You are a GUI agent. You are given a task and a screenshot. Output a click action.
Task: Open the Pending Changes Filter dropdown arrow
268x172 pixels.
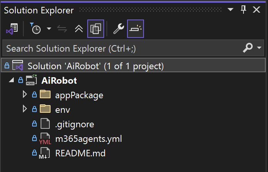pos(49,29)
